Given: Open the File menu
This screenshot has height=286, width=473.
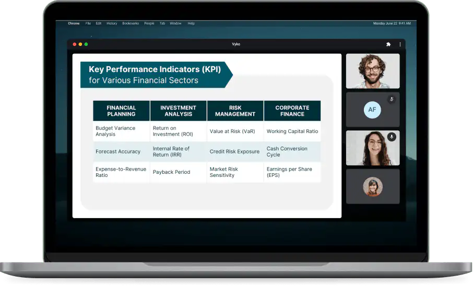Looking at the screenshot, I should pyautogui.click(x=88, y=23).
